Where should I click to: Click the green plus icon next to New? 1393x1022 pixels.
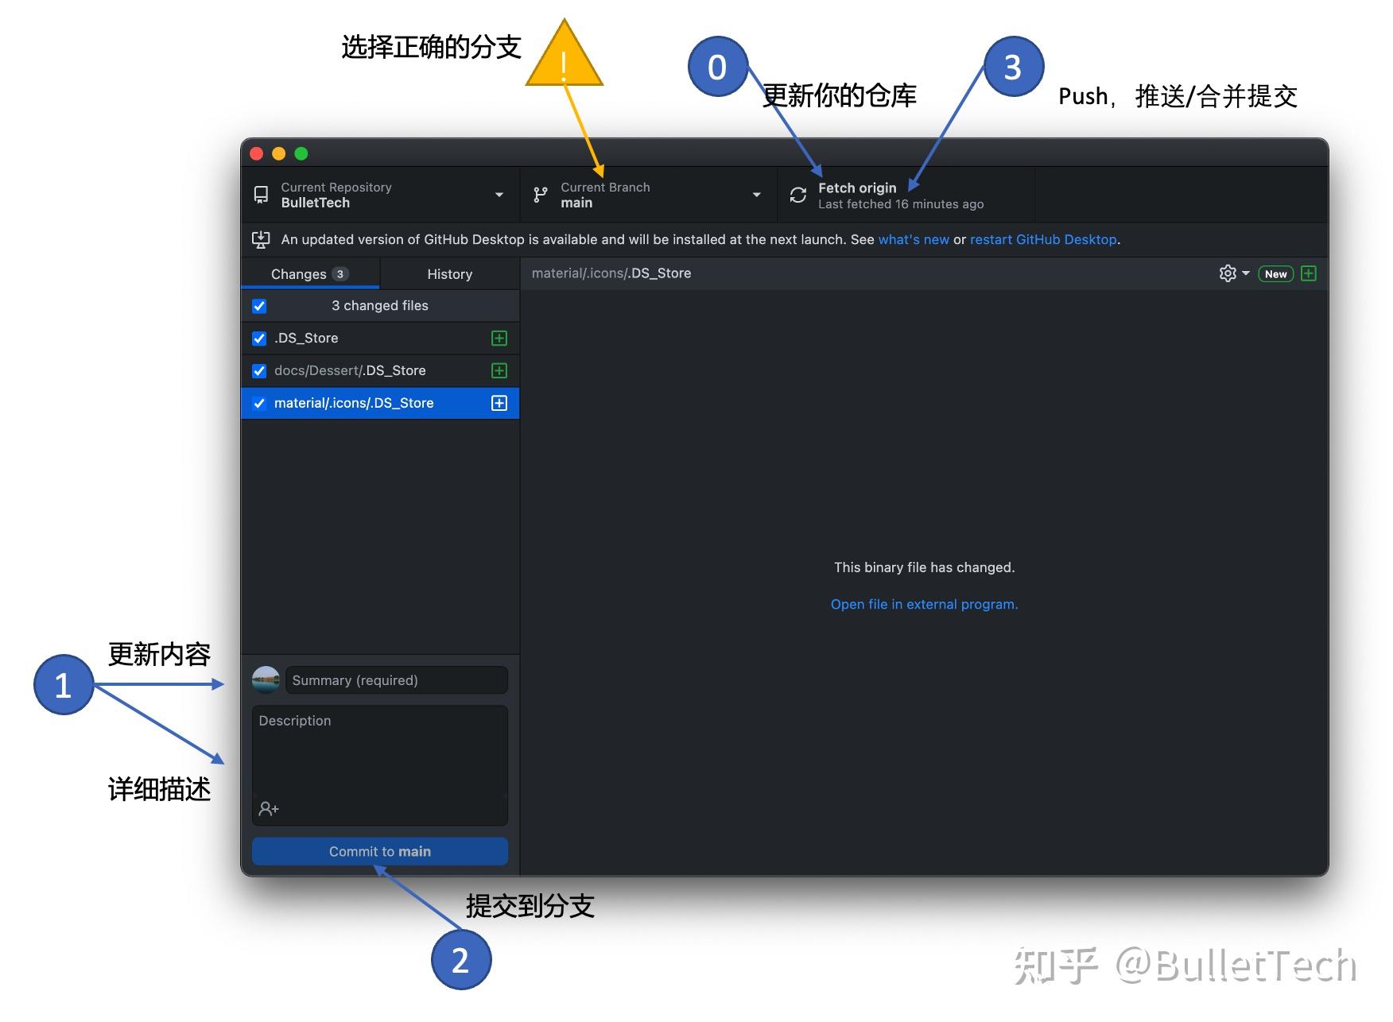coord(1309,273)
